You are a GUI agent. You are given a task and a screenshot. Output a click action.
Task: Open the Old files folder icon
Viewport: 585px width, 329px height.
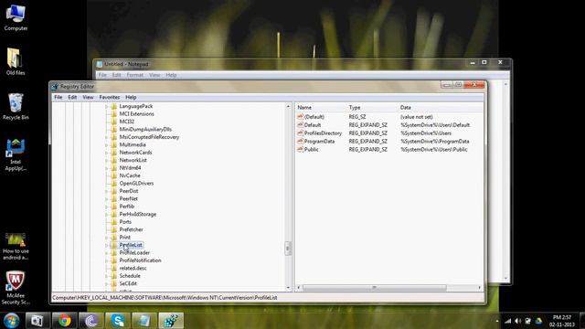pos(16,62)
